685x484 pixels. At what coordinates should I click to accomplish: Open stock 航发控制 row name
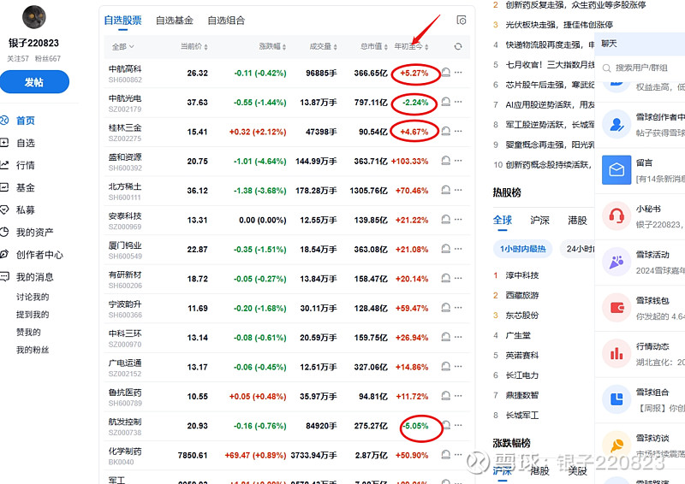tap(125, 422)
